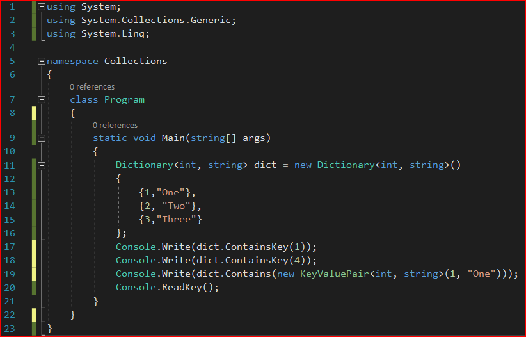Click line number 5 in the margin
The image size is (526, 337).
tap(12, 62)
